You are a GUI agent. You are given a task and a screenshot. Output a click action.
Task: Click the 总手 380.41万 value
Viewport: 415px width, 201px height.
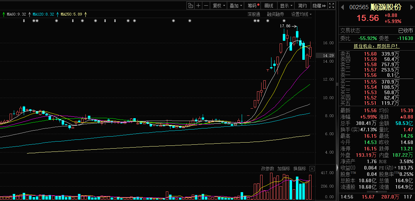point(366,123)
